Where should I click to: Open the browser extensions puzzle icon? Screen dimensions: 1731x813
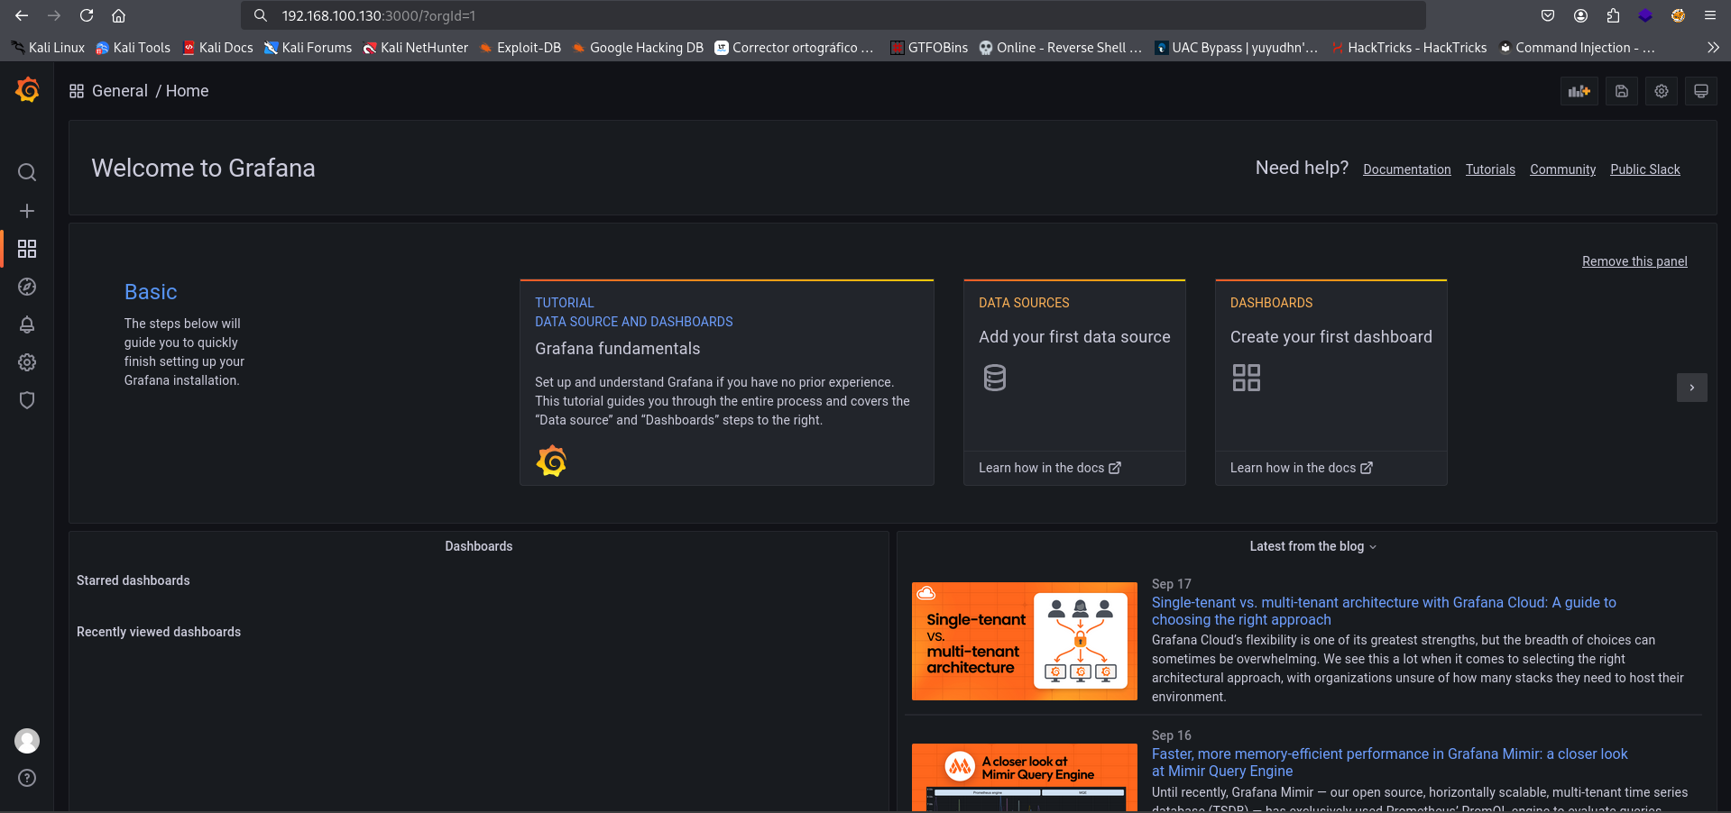click(1613, 15)
